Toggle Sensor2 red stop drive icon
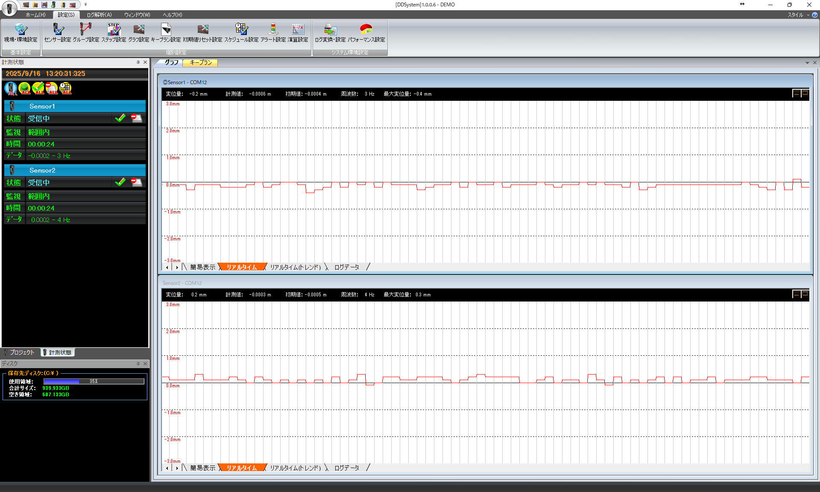The image size is (820, 492). (137, 182)
